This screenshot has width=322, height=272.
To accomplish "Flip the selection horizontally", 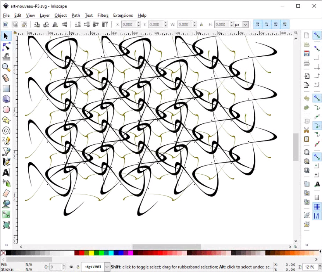I will [x=55, y=24].
